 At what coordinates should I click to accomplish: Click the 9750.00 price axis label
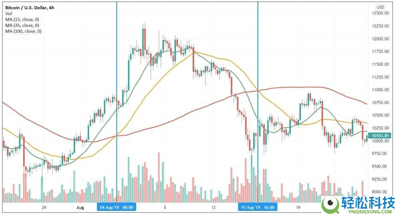pyautogui.click(x=380, y=154)
